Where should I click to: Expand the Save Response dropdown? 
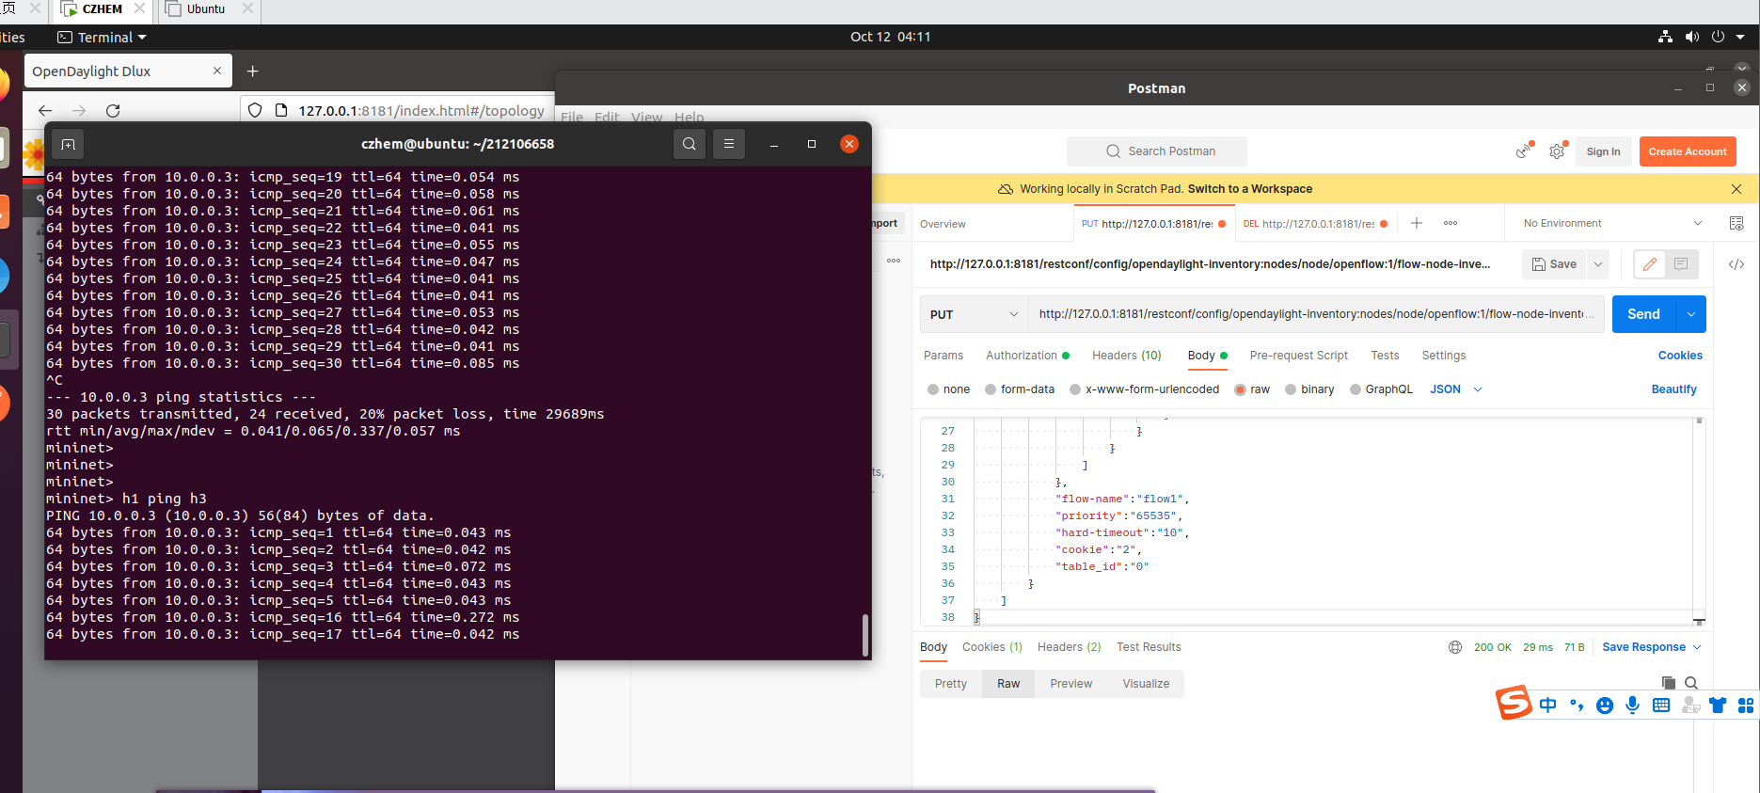point(1651,647)
